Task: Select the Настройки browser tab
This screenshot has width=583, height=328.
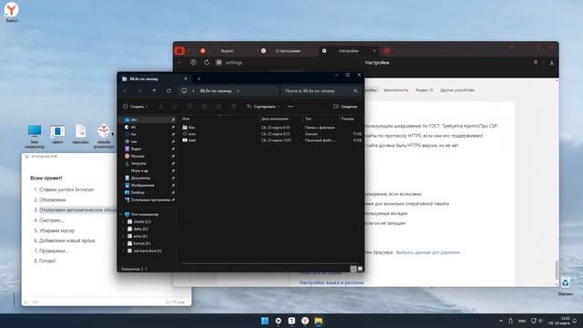Action: click(349, 51)
